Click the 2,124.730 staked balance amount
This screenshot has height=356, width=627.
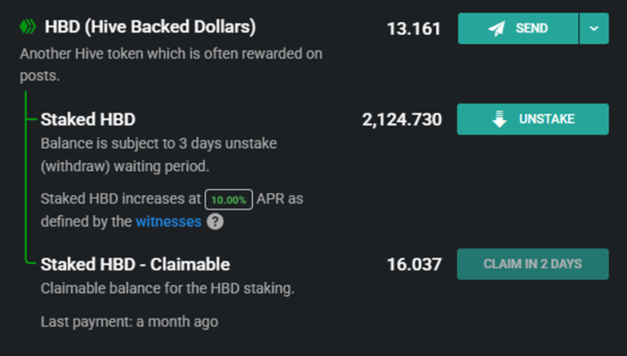402,120
